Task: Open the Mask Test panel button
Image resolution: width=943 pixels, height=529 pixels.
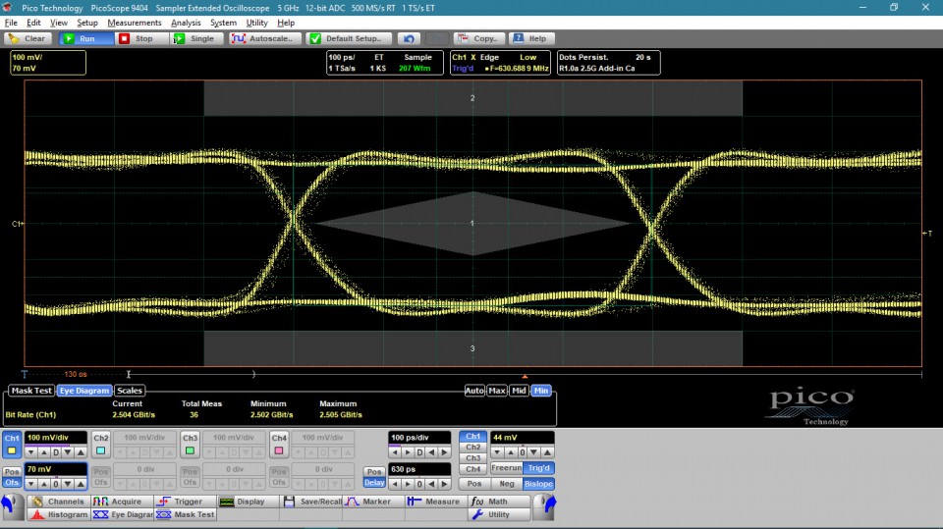Action: pos(186,514)
